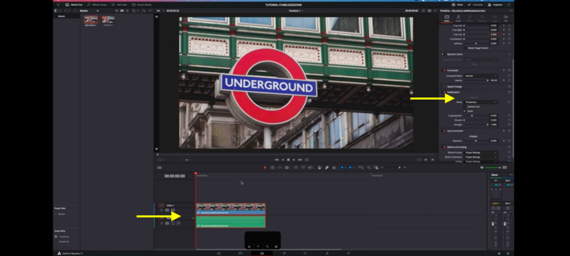Image resolution: width=570 pixels, height=256 pixels.
Task: Open the media pool search magnifier
Action: click(x=134, y=11)
